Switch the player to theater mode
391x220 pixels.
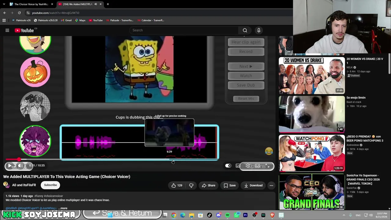(258, 166)
